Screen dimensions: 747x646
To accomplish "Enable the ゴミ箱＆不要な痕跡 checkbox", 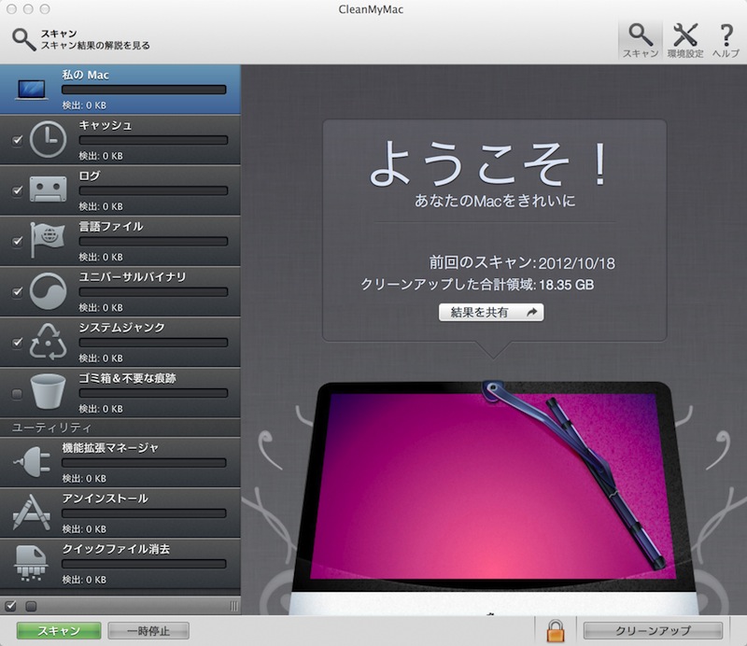I will [x=17, y=394].
